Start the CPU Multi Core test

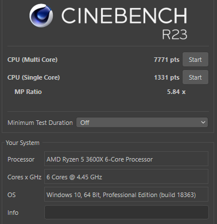(195, 60)
